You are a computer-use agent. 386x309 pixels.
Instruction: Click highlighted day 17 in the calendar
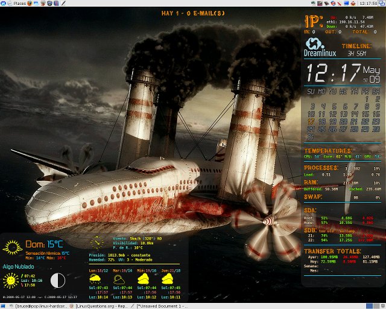[311, 121]
